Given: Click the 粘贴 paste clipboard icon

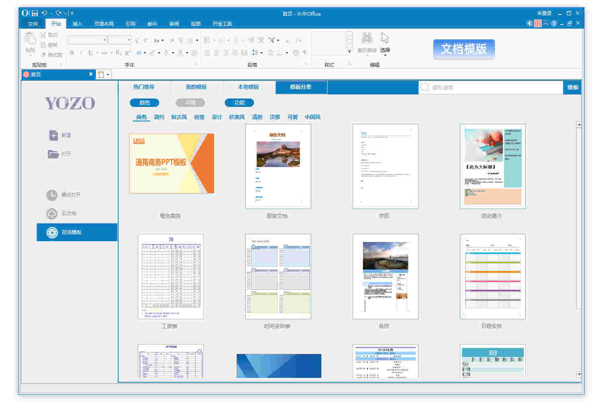Looking at the screenshot, I should (x=30, y=39).
